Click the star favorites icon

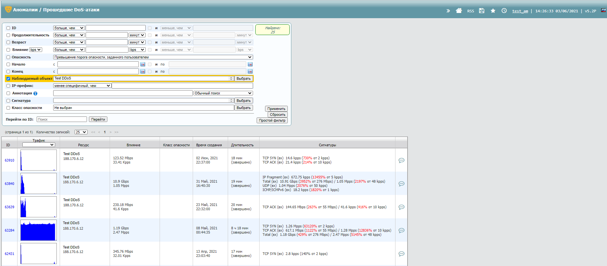(x=493, y=11)
